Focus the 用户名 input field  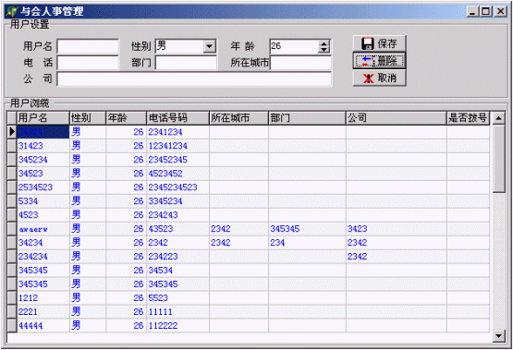tap(88, 46)
